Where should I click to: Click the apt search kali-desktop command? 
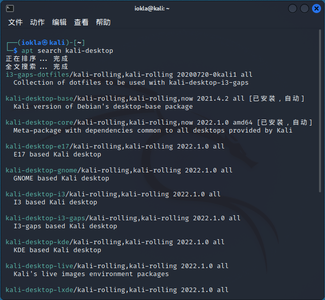(67, 50)
